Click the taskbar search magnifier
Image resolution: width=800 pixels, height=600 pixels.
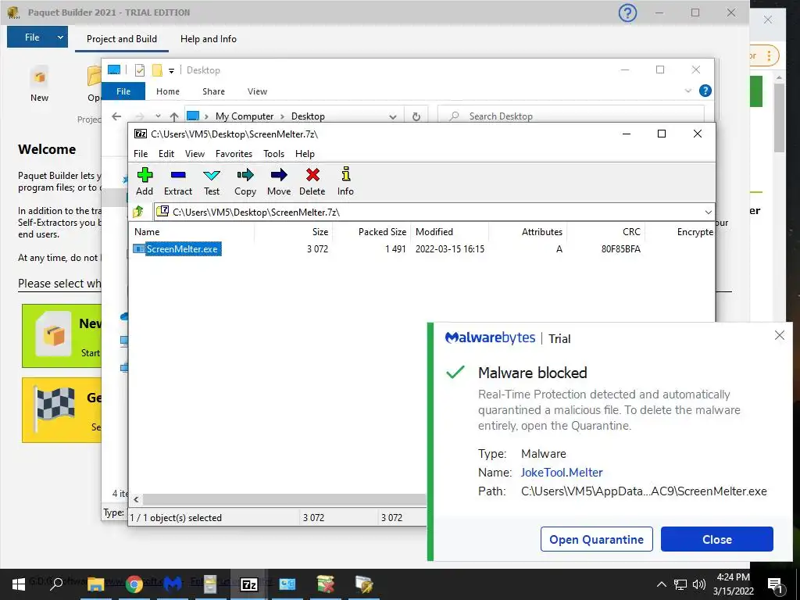[56, 583]
